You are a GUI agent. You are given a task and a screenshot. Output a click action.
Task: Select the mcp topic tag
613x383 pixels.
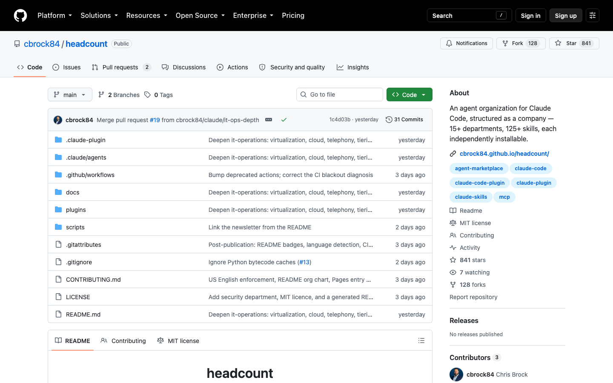click(x=504, y=197)
